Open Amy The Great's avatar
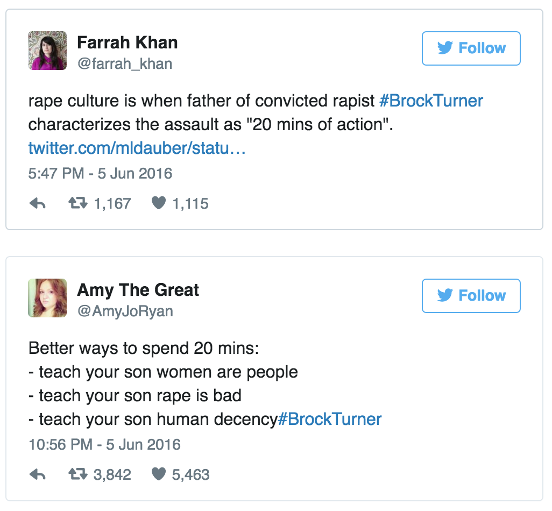The image size is (552, 511). click(47, 298)
